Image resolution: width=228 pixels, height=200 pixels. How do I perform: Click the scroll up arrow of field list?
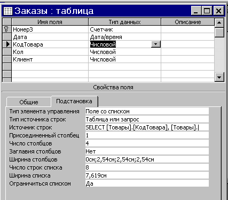tap(219, 22)
